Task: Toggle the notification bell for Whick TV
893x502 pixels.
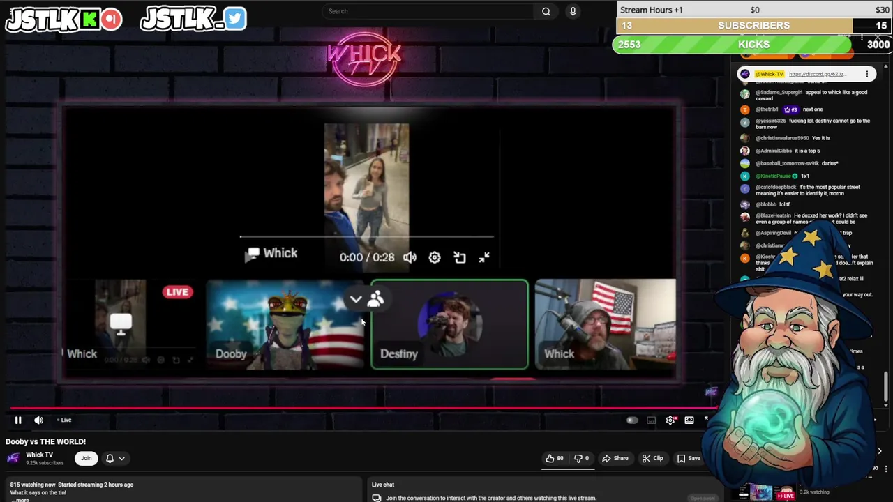Action: click(110, 458)
